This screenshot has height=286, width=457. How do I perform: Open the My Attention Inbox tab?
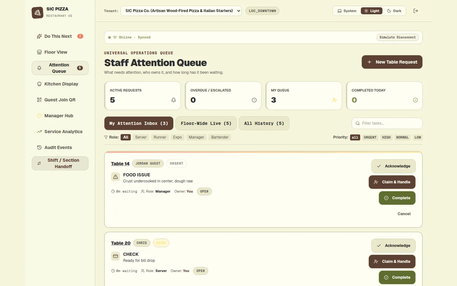[139, 123]
